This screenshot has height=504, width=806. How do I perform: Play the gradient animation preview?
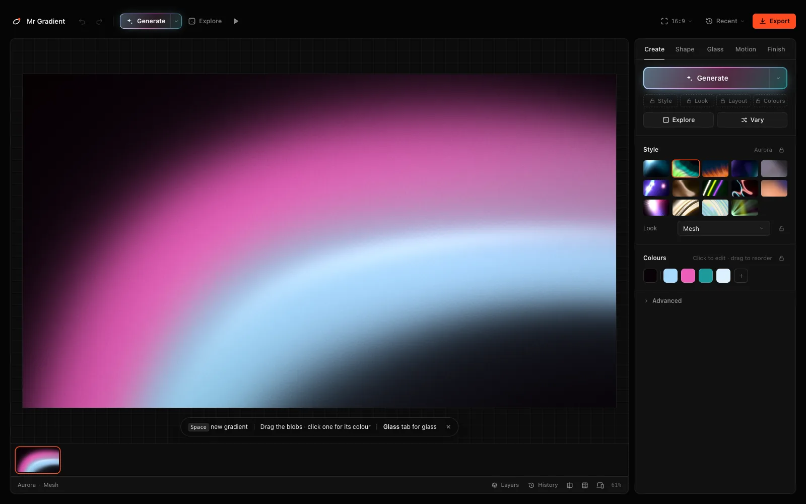point(236,21)
